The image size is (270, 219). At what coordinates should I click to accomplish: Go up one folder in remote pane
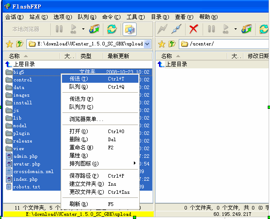[x=172, y=44]
